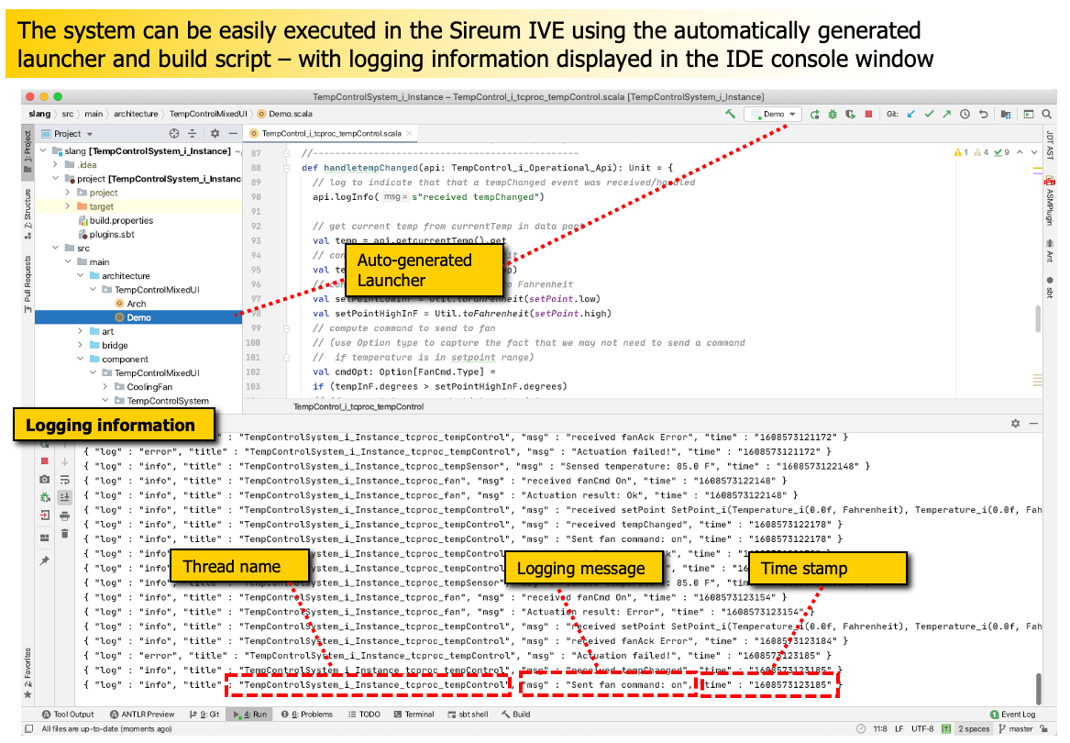
Task: Expand the art folder in project tree
Action: (x=82, y=331)
